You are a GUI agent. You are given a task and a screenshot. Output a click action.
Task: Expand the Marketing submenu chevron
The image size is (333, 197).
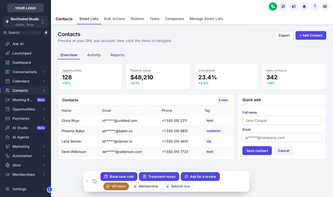point(44,146)
